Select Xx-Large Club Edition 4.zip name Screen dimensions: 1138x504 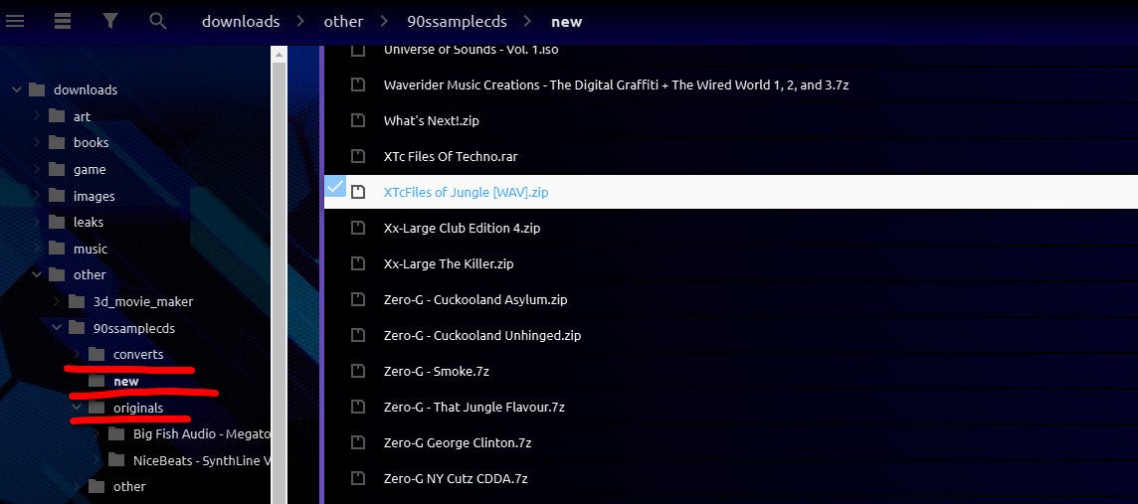pyautogui.click(x=462, y=228)
